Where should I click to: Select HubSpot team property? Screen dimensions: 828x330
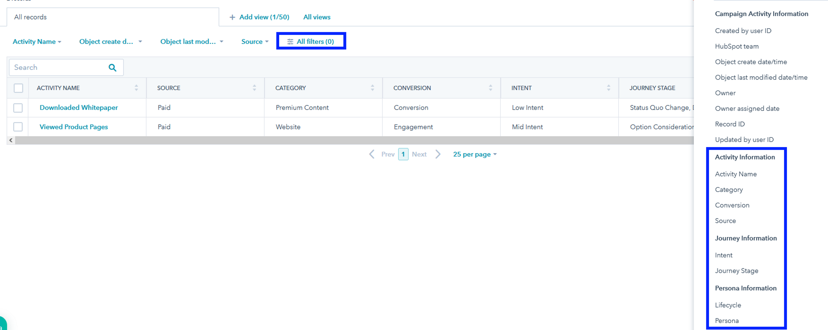pos(737,47)
